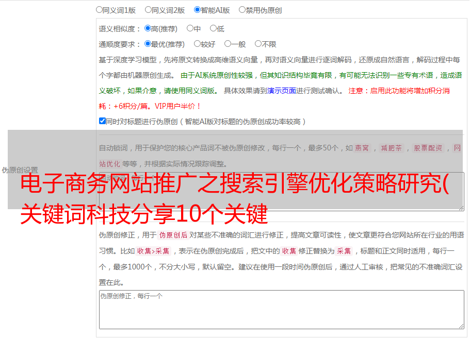
Task: Set 通顺度要求 to 最优(推荐)
Action: point(148,44)
